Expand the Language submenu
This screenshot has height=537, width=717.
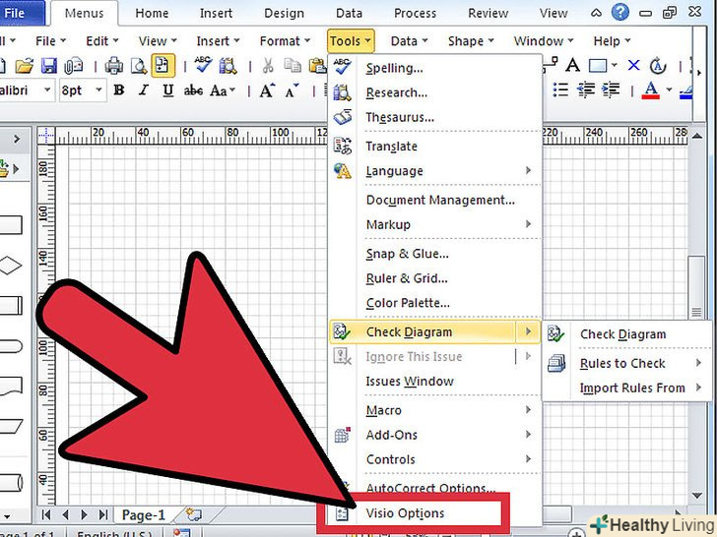435,171
